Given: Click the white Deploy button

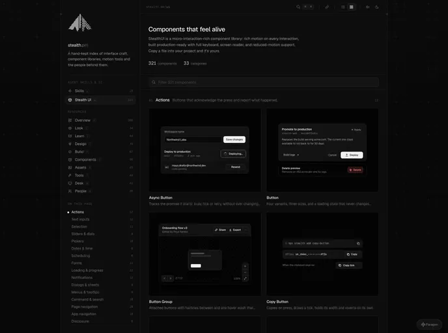Looking at the screenshot, I should coord(352,155).
